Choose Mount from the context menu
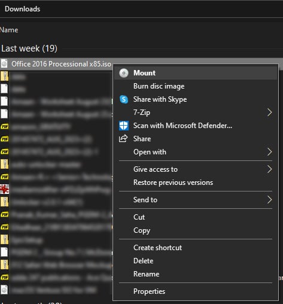The width and height of the screenshot is (283, 304). 196,73
